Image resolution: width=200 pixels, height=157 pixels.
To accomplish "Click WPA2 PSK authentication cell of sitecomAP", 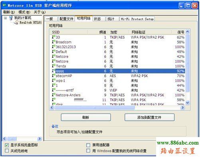I will pyautogui.click(x=139, y=76).
